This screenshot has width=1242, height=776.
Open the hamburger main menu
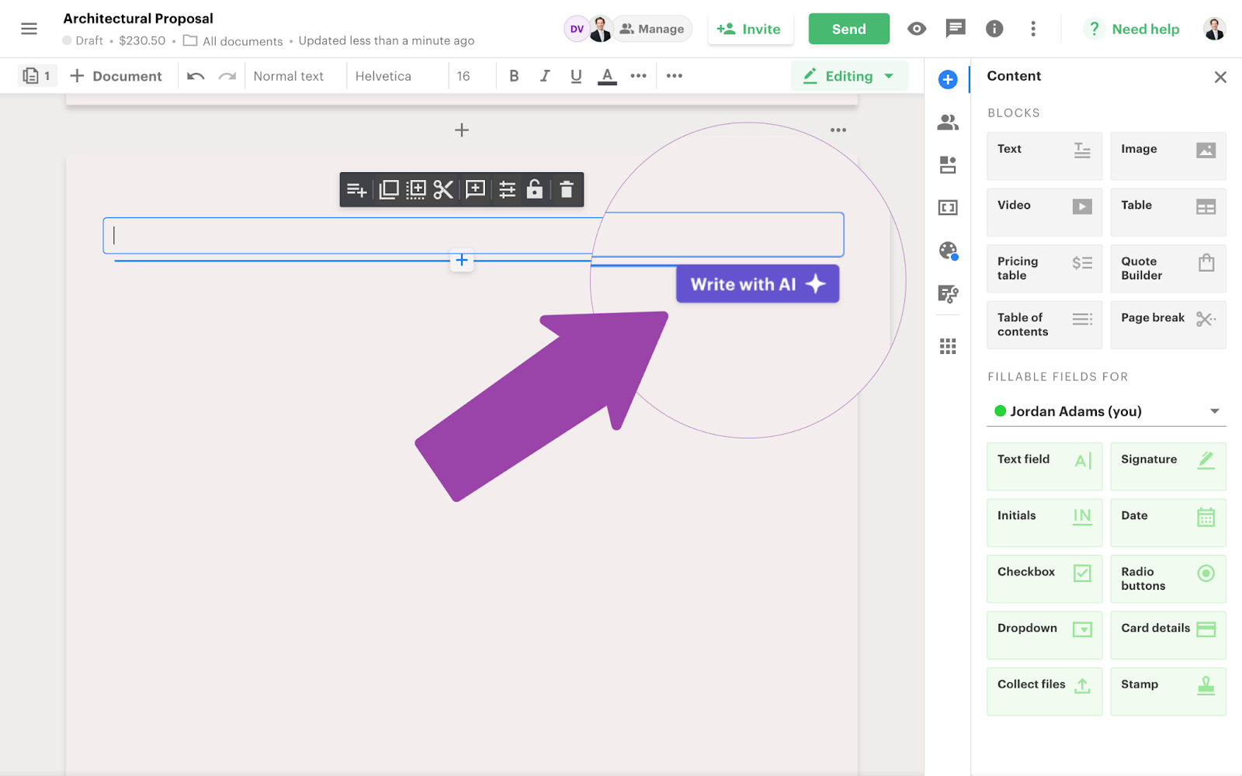click(29, 29)
